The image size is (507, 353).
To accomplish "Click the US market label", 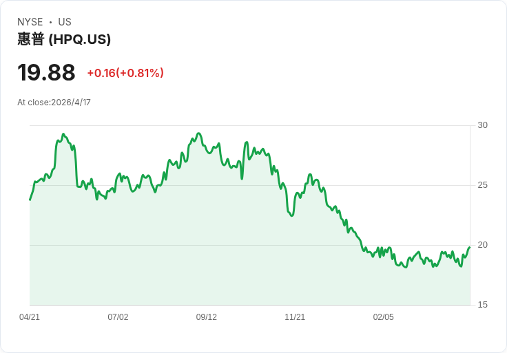I will [65, 22].
